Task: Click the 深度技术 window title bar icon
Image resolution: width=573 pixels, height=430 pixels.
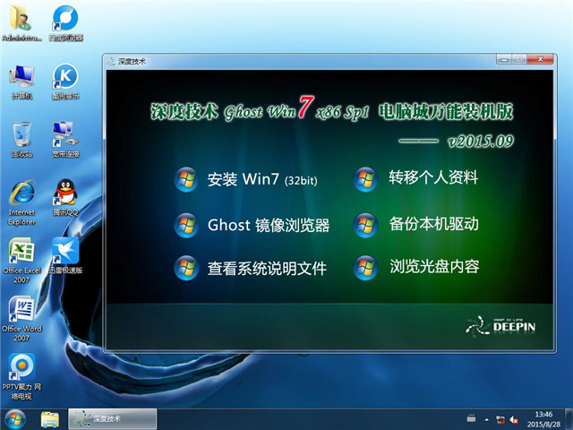Action: pyautogui.click(x=111, y=61)
